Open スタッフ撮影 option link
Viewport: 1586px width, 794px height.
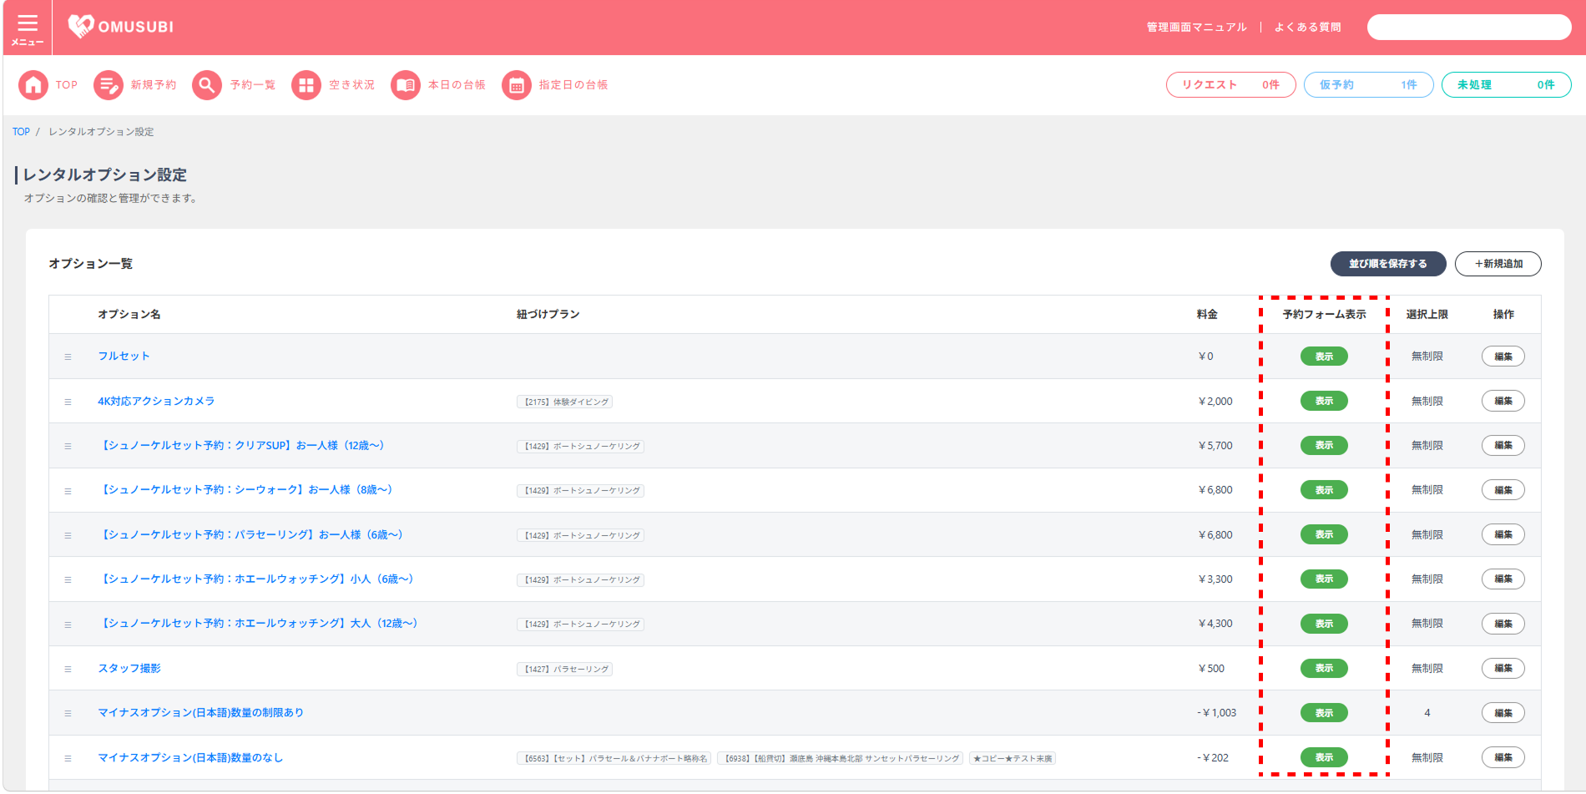pos(129,669)
